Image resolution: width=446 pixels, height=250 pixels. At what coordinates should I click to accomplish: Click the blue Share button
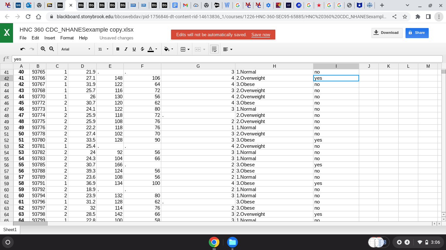click(417, 33)
